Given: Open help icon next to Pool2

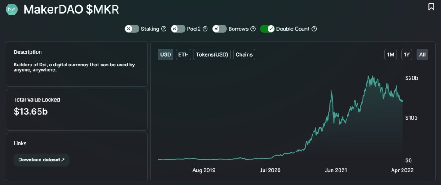Looking at the screenshot, I should pos(205,29).
